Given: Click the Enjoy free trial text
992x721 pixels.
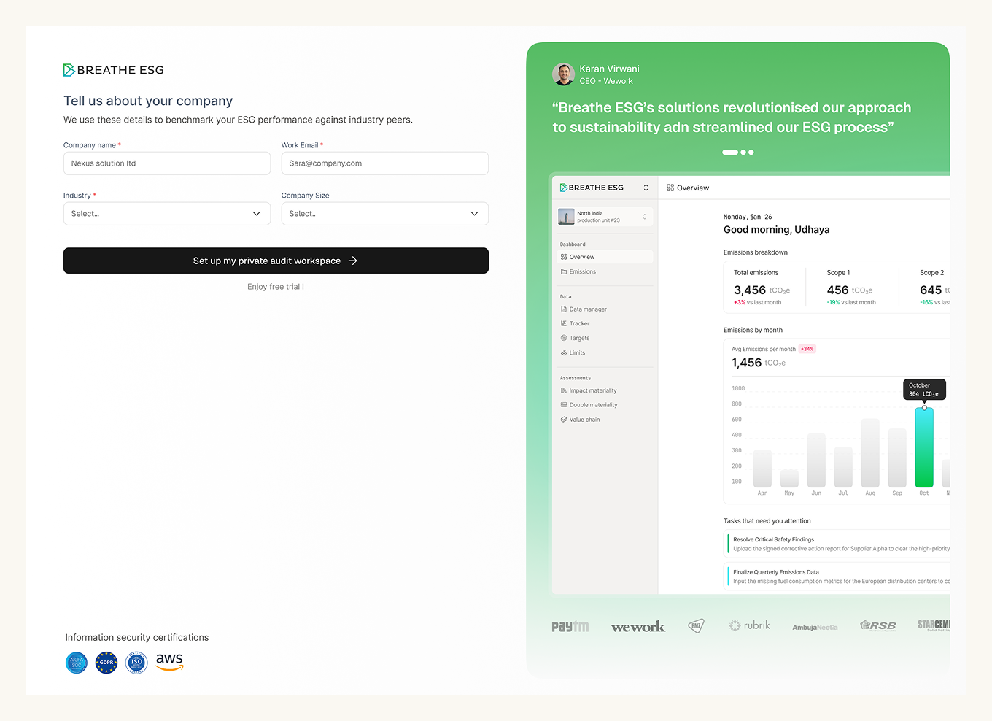Looking at the screenshot, I should pos(276,287).
